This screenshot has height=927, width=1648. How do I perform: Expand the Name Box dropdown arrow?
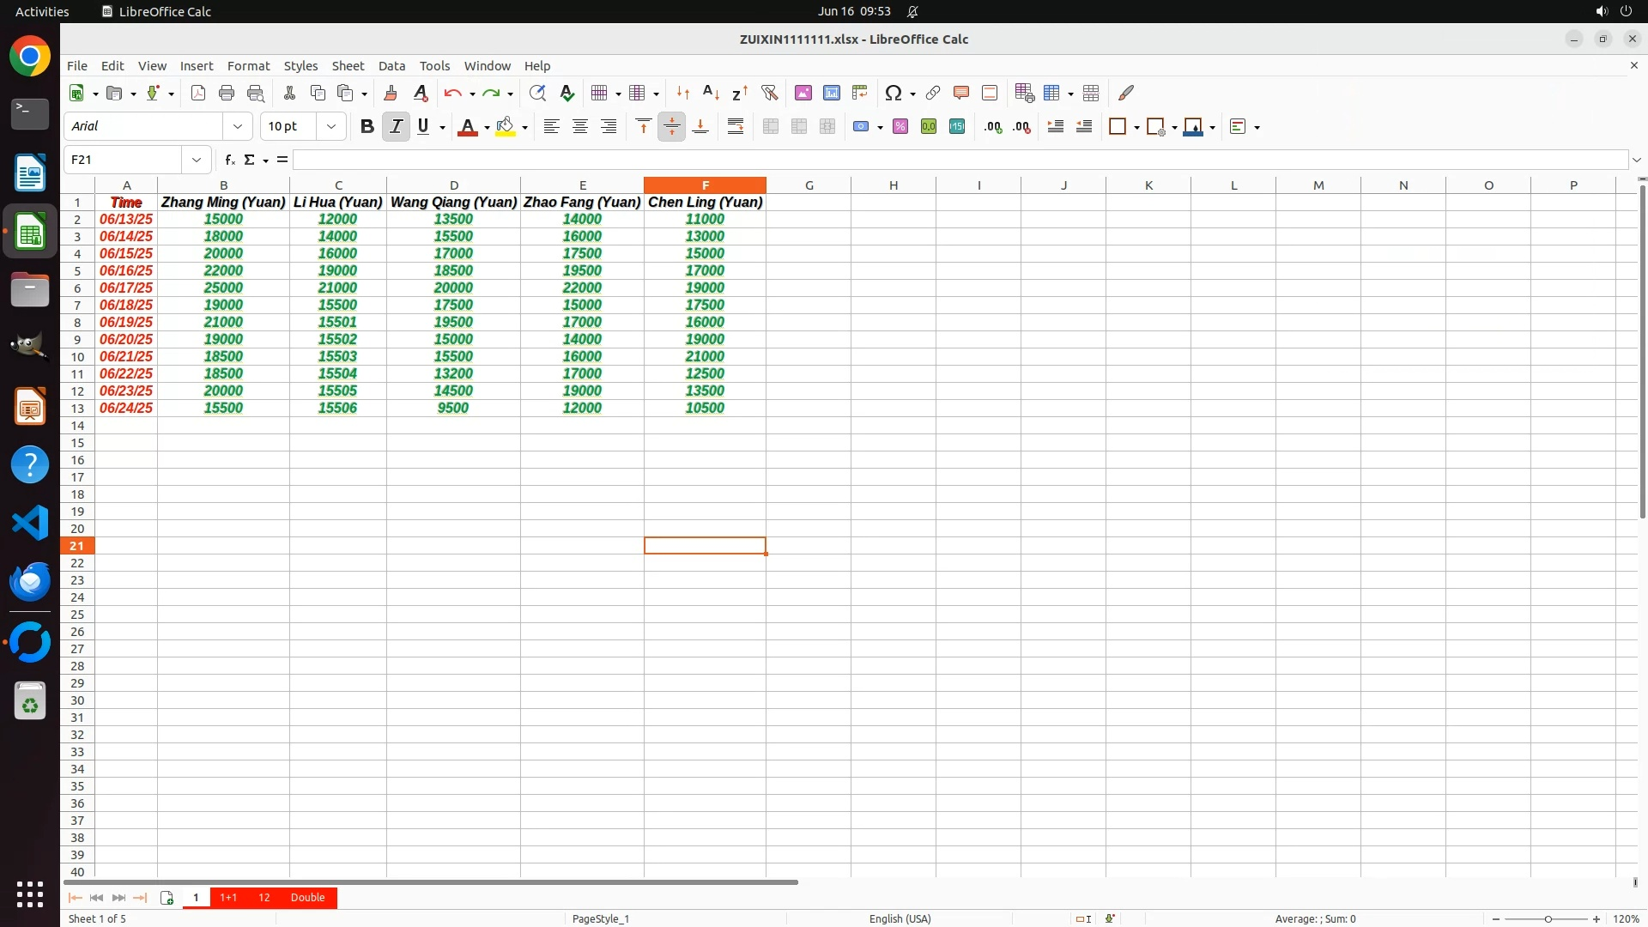pos(197,160)
